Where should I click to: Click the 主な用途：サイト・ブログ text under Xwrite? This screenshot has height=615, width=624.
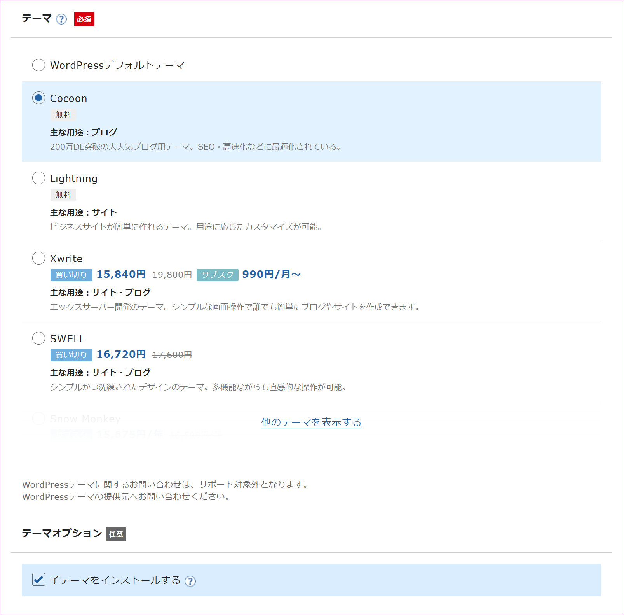[100, 293]
